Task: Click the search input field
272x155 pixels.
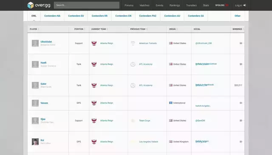Action: point(87,5)
